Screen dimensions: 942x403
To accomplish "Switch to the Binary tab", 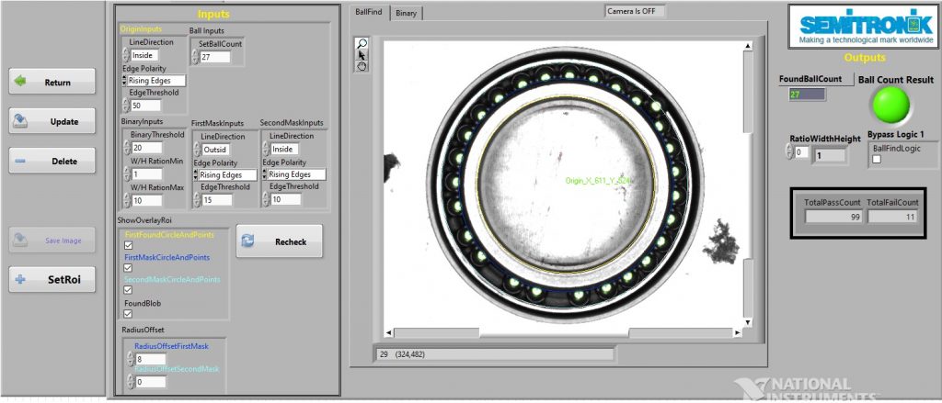I will pos(406,13).
